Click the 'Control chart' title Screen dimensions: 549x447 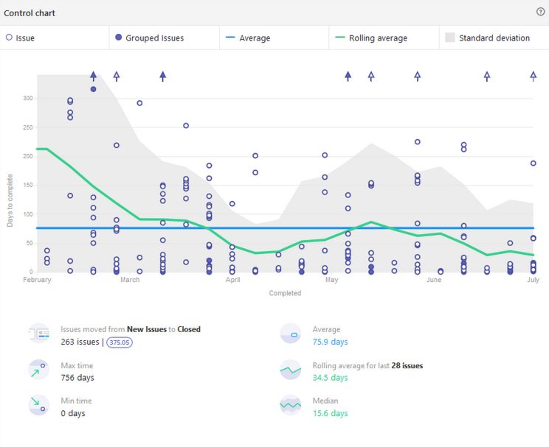click(x=30, y=13)
